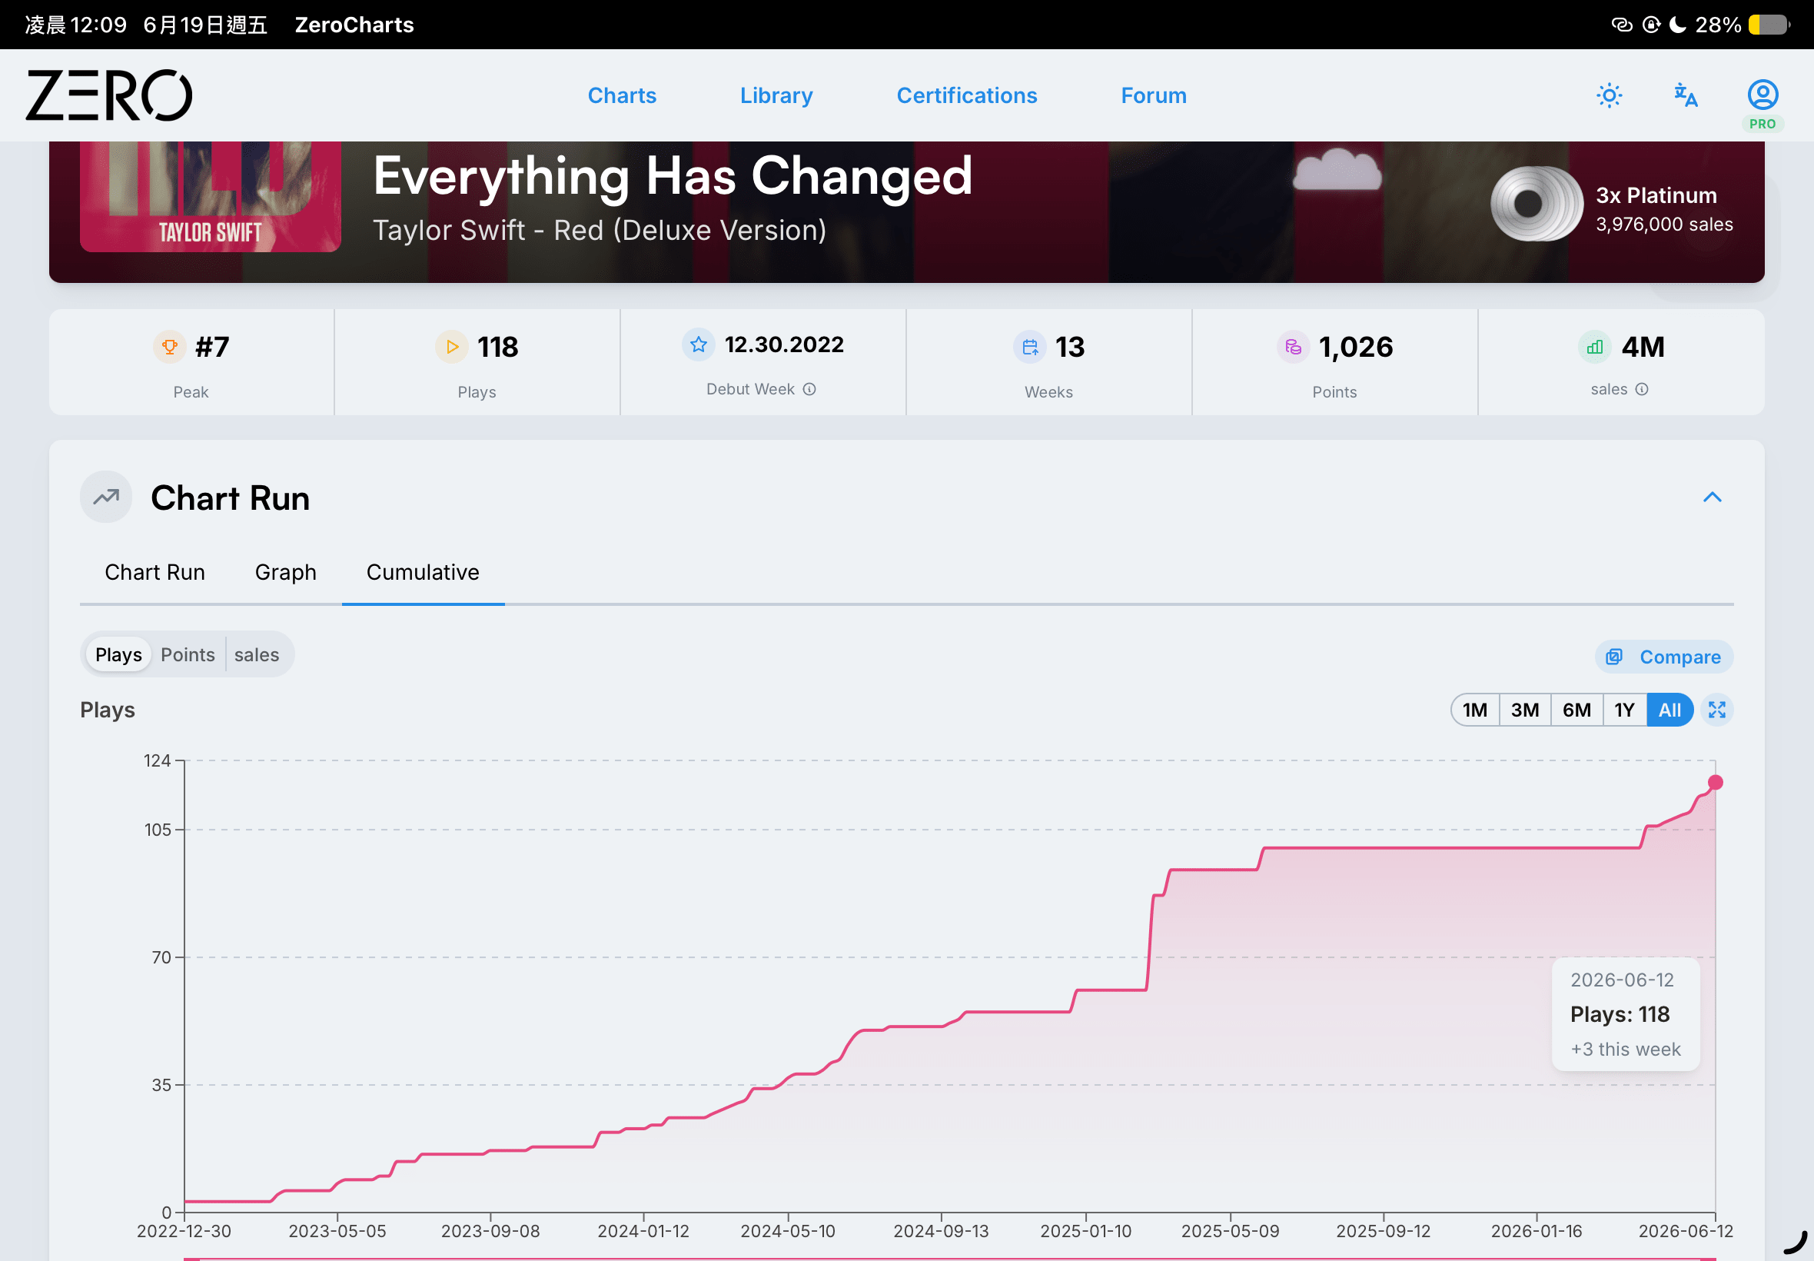Click the sales info icon
Viewport: 1814px width, 1261px height.
pos(1641,389)
